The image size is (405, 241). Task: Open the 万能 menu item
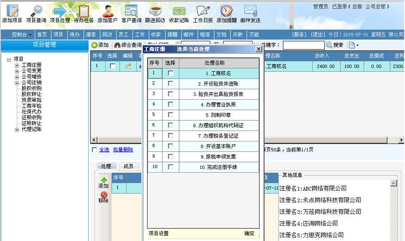254,35
